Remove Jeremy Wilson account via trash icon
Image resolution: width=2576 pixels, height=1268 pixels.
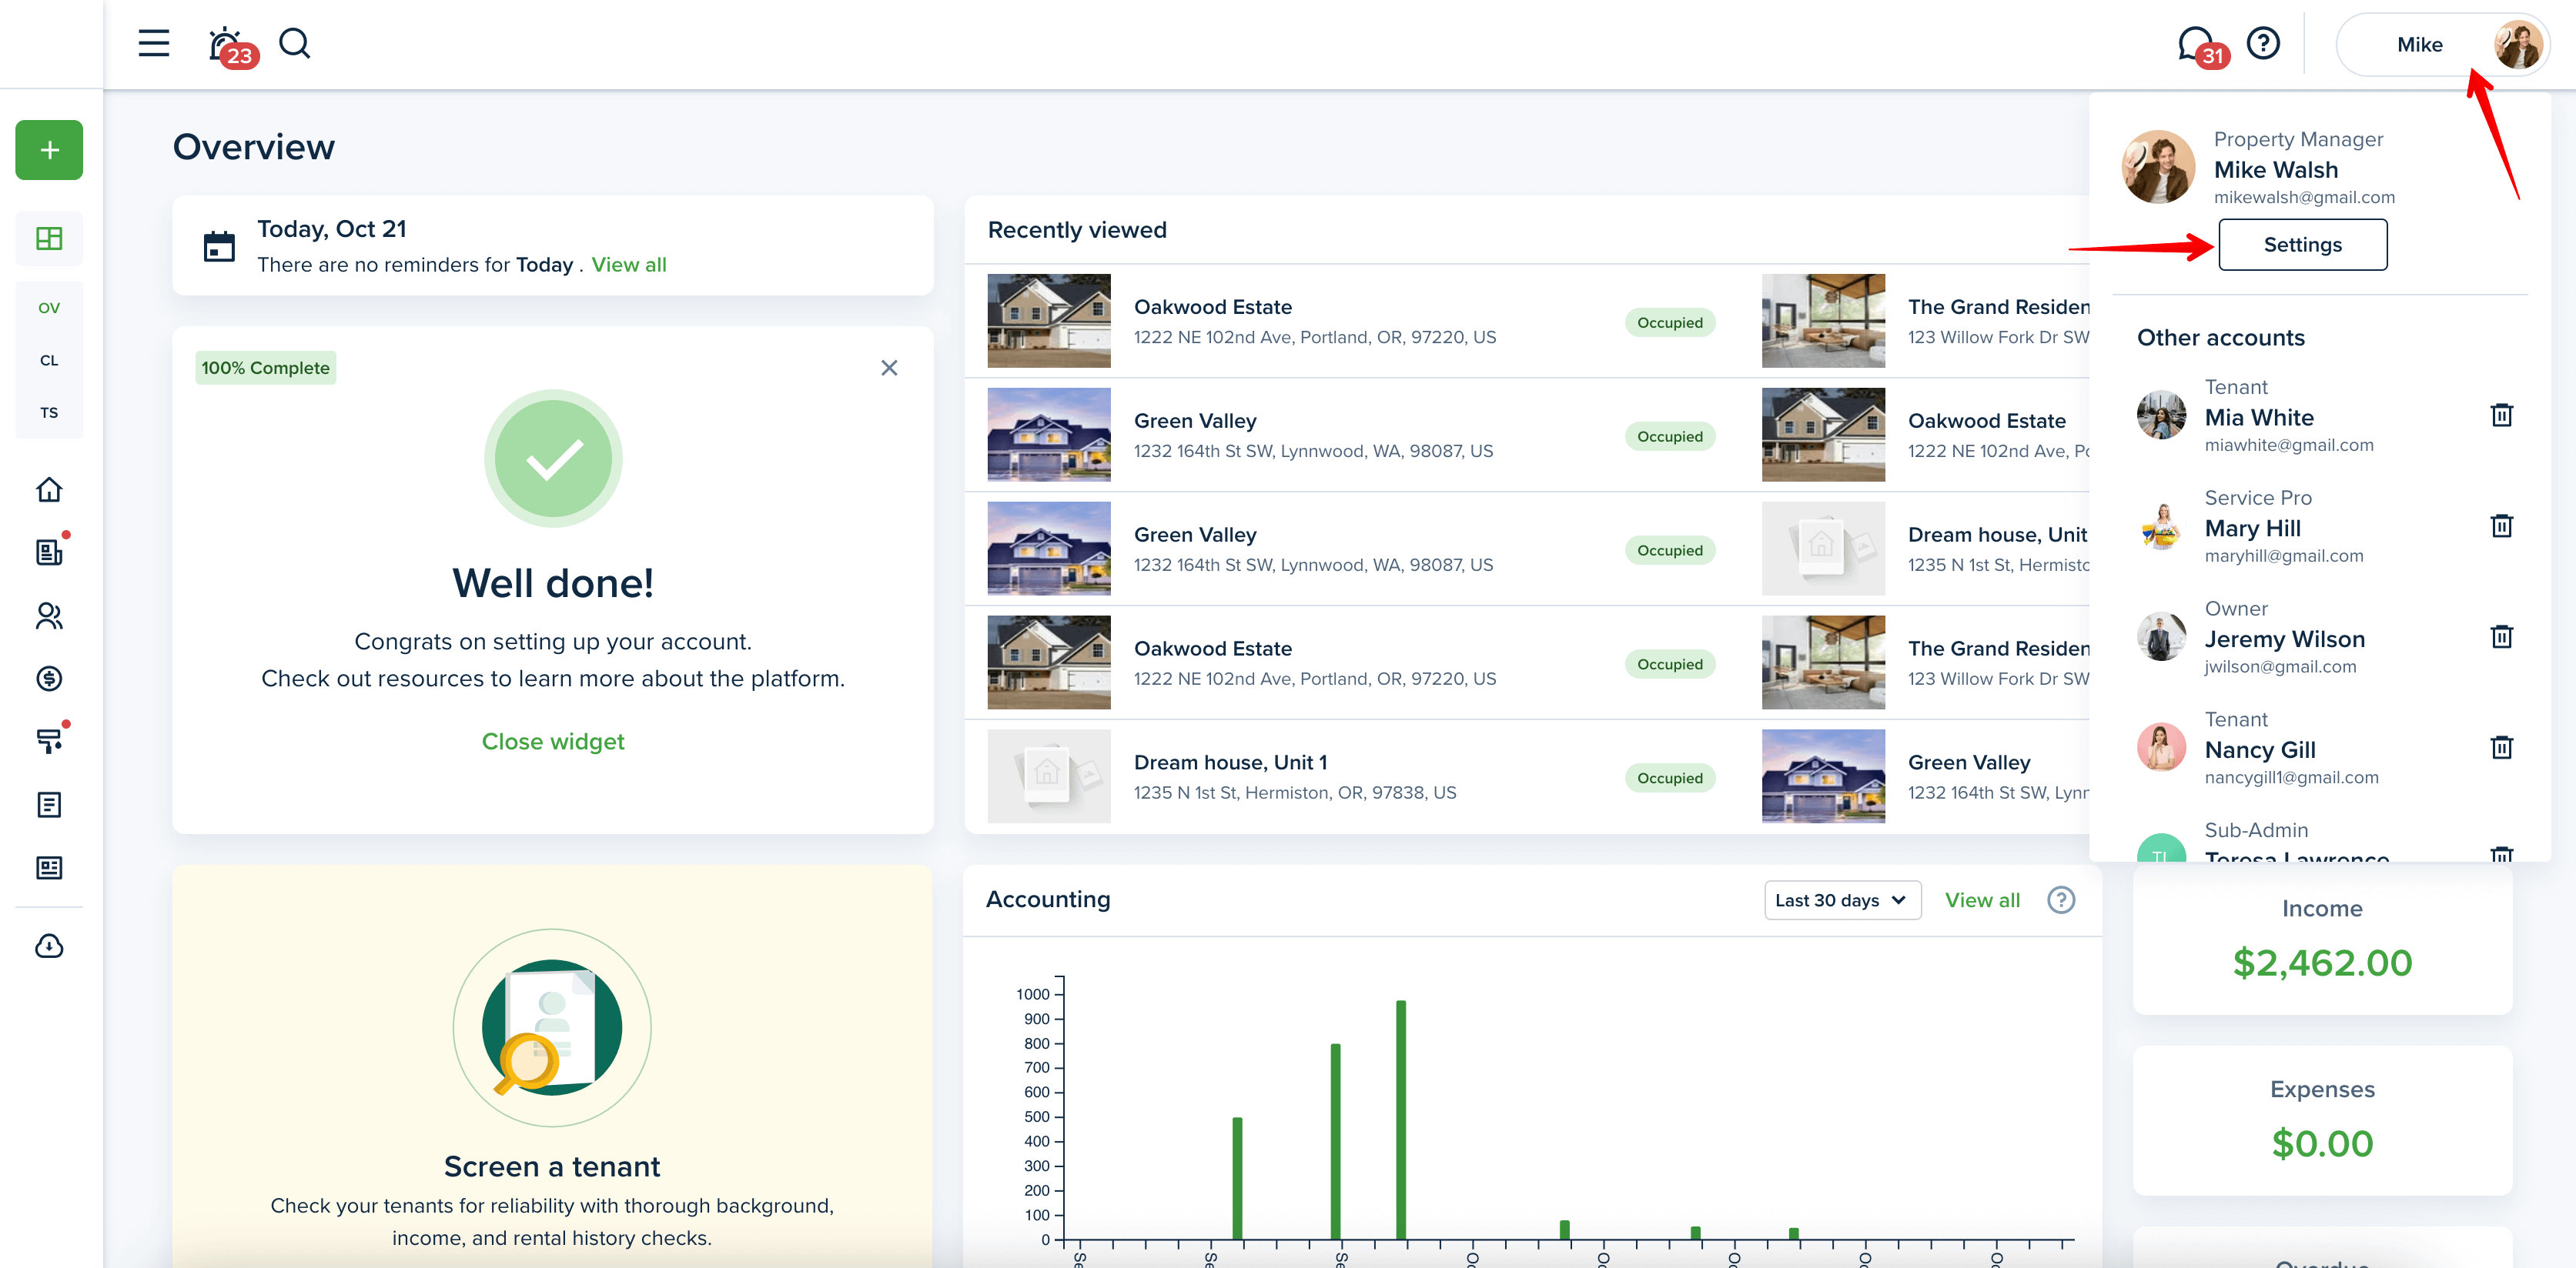pyautogui.click(x=2501, y=638)
